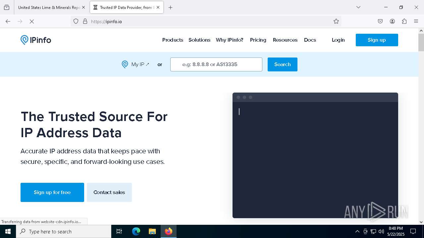
Task: Bookmark this page with the star icon
Action: [x=336, y=21]
